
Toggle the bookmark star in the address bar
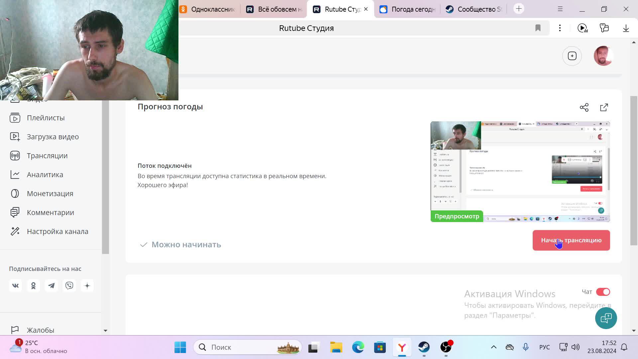click(538, 28)
